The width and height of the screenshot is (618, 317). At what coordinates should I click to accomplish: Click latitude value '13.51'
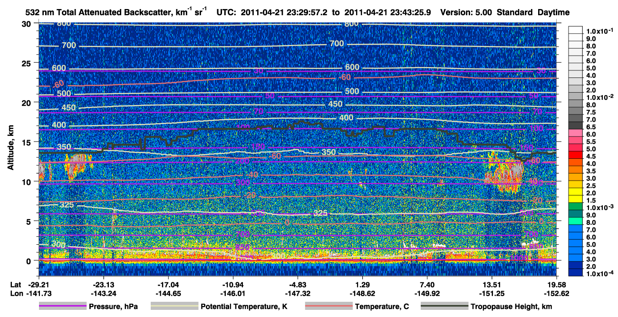(x=492, y=285)
